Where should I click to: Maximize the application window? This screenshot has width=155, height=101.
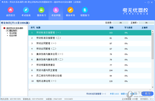[x=149, y=2]
